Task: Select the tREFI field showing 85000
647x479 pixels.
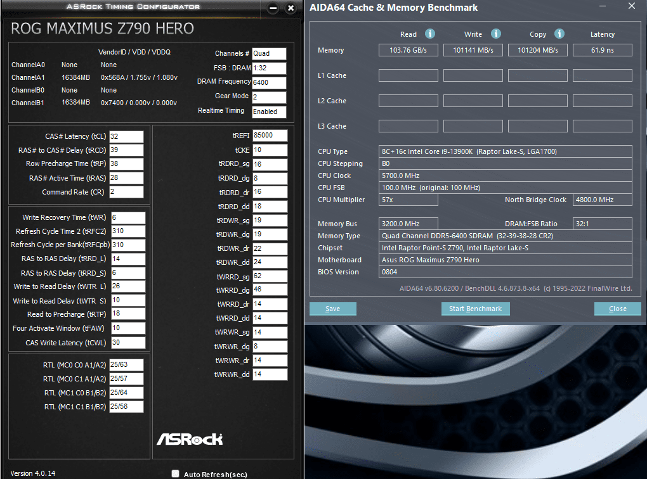Action: click(270, 136)
